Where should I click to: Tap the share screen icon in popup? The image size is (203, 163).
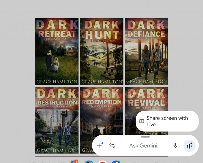click(142, 121)
